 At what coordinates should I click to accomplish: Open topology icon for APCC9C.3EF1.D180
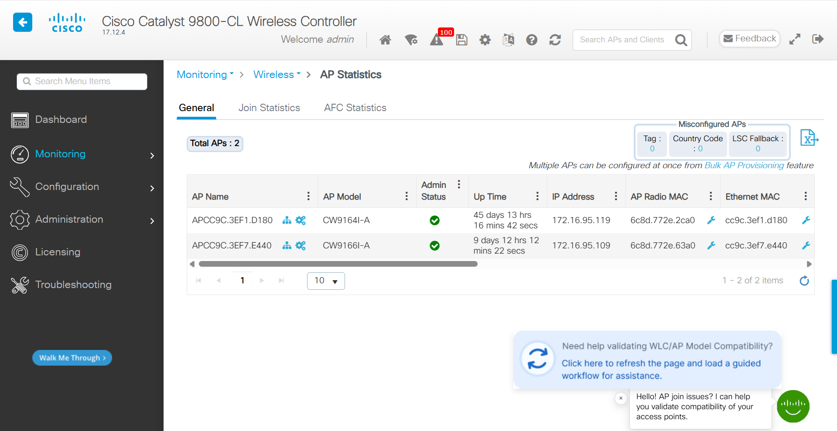[287, 221]
